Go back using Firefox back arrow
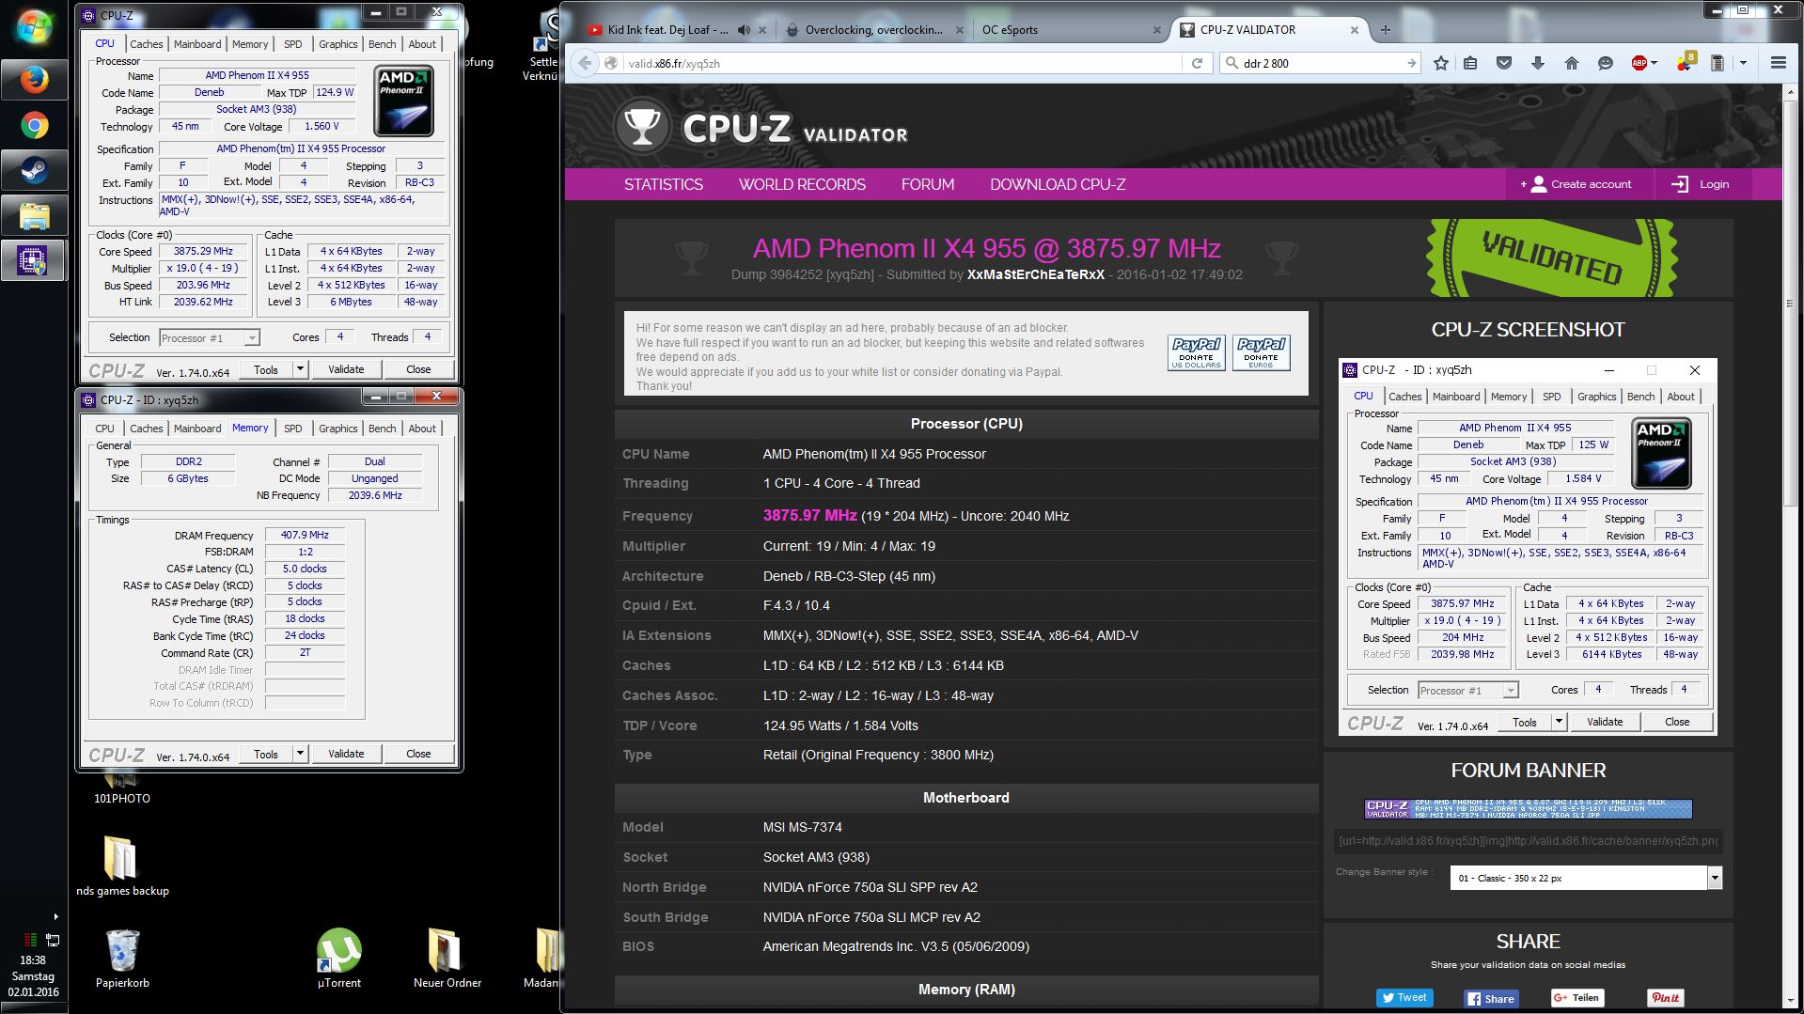1804x1014 pixels. point(586,63)
